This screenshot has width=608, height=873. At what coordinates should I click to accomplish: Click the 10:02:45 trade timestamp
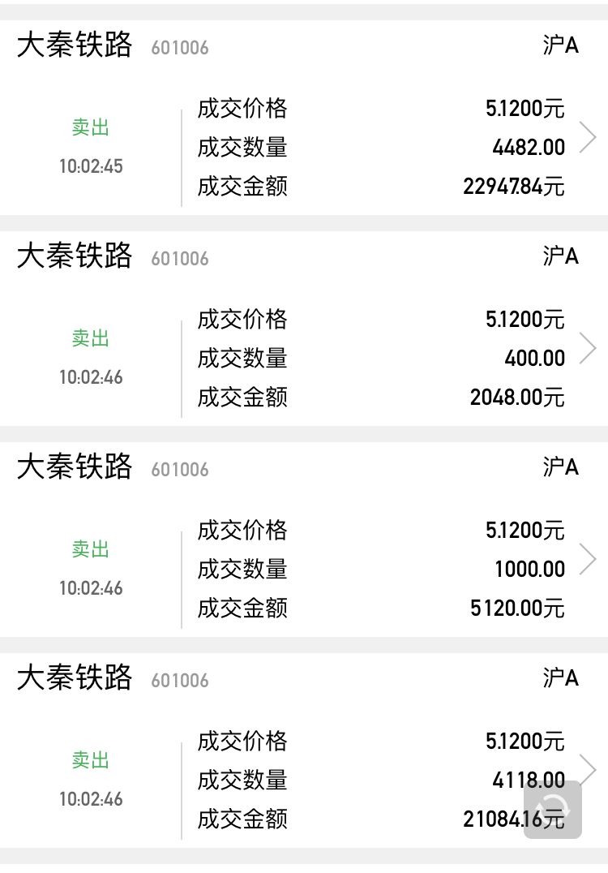pos(91,166)
